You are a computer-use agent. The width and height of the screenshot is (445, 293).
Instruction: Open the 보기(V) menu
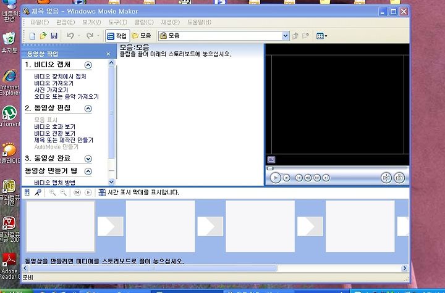(x=91, y=22)
